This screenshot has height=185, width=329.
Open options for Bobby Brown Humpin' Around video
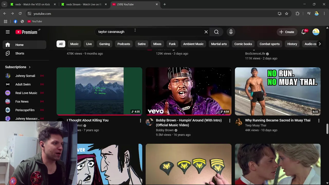[230, 121]
